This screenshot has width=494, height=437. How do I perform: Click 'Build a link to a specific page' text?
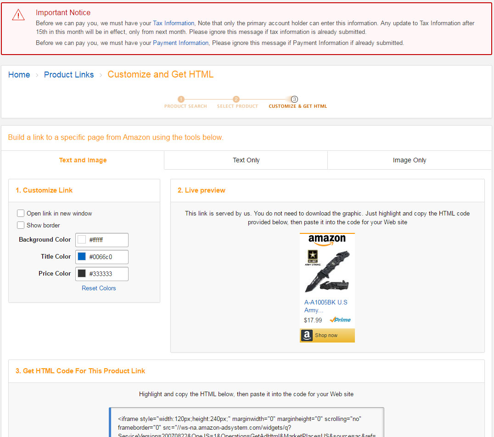116,138
